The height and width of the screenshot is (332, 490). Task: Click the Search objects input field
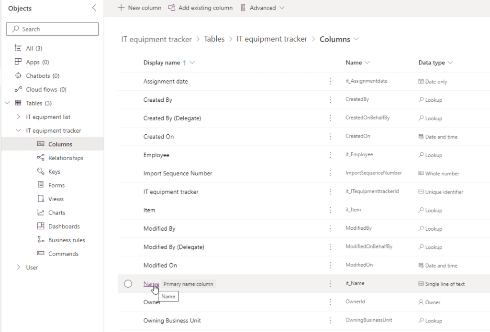click(x=53, y=29)
